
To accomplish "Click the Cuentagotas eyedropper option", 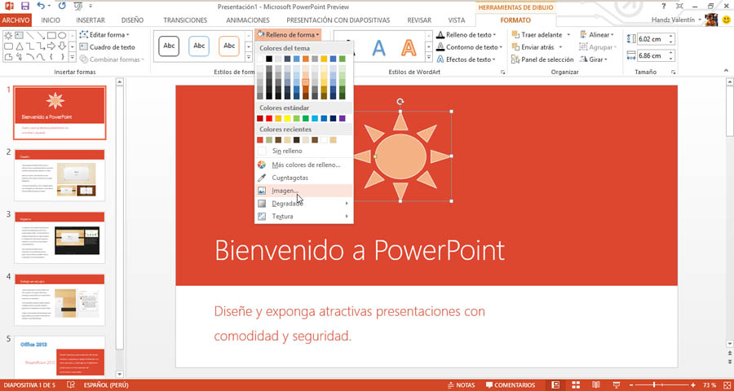I will 290,178.
